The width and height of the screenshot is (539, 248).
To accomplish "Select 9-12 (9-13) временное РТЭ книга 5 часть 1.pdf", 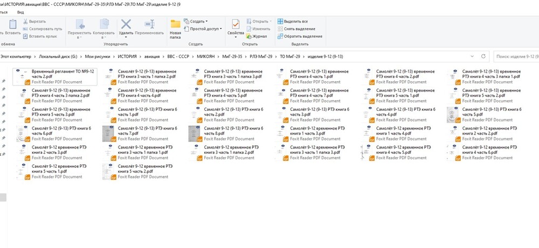I will tap(399, 96).
